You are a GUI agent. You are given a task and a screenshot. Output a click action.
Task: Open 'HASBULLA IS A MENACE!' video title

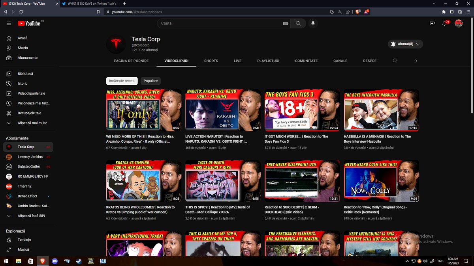click(377, 139)
